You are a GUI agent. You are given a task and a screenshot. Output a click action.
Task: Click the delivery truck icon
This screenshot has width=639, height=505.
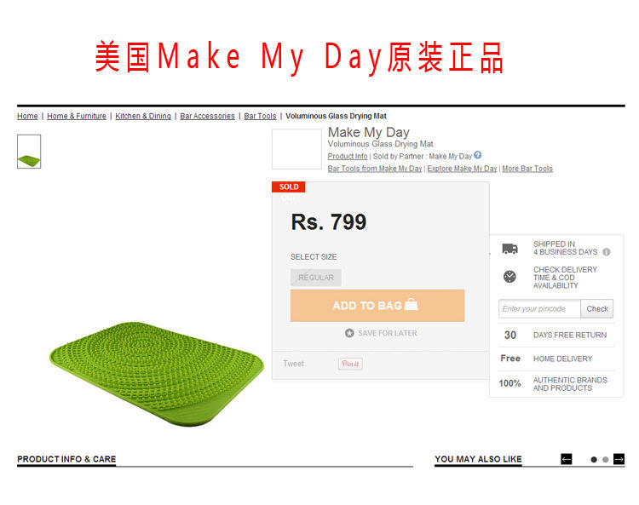[x=509, y=249]
